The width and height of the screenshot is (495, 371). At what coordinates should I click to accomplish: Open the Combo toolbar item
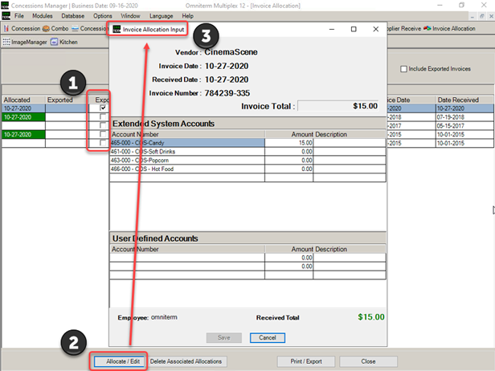pos(55,28)
